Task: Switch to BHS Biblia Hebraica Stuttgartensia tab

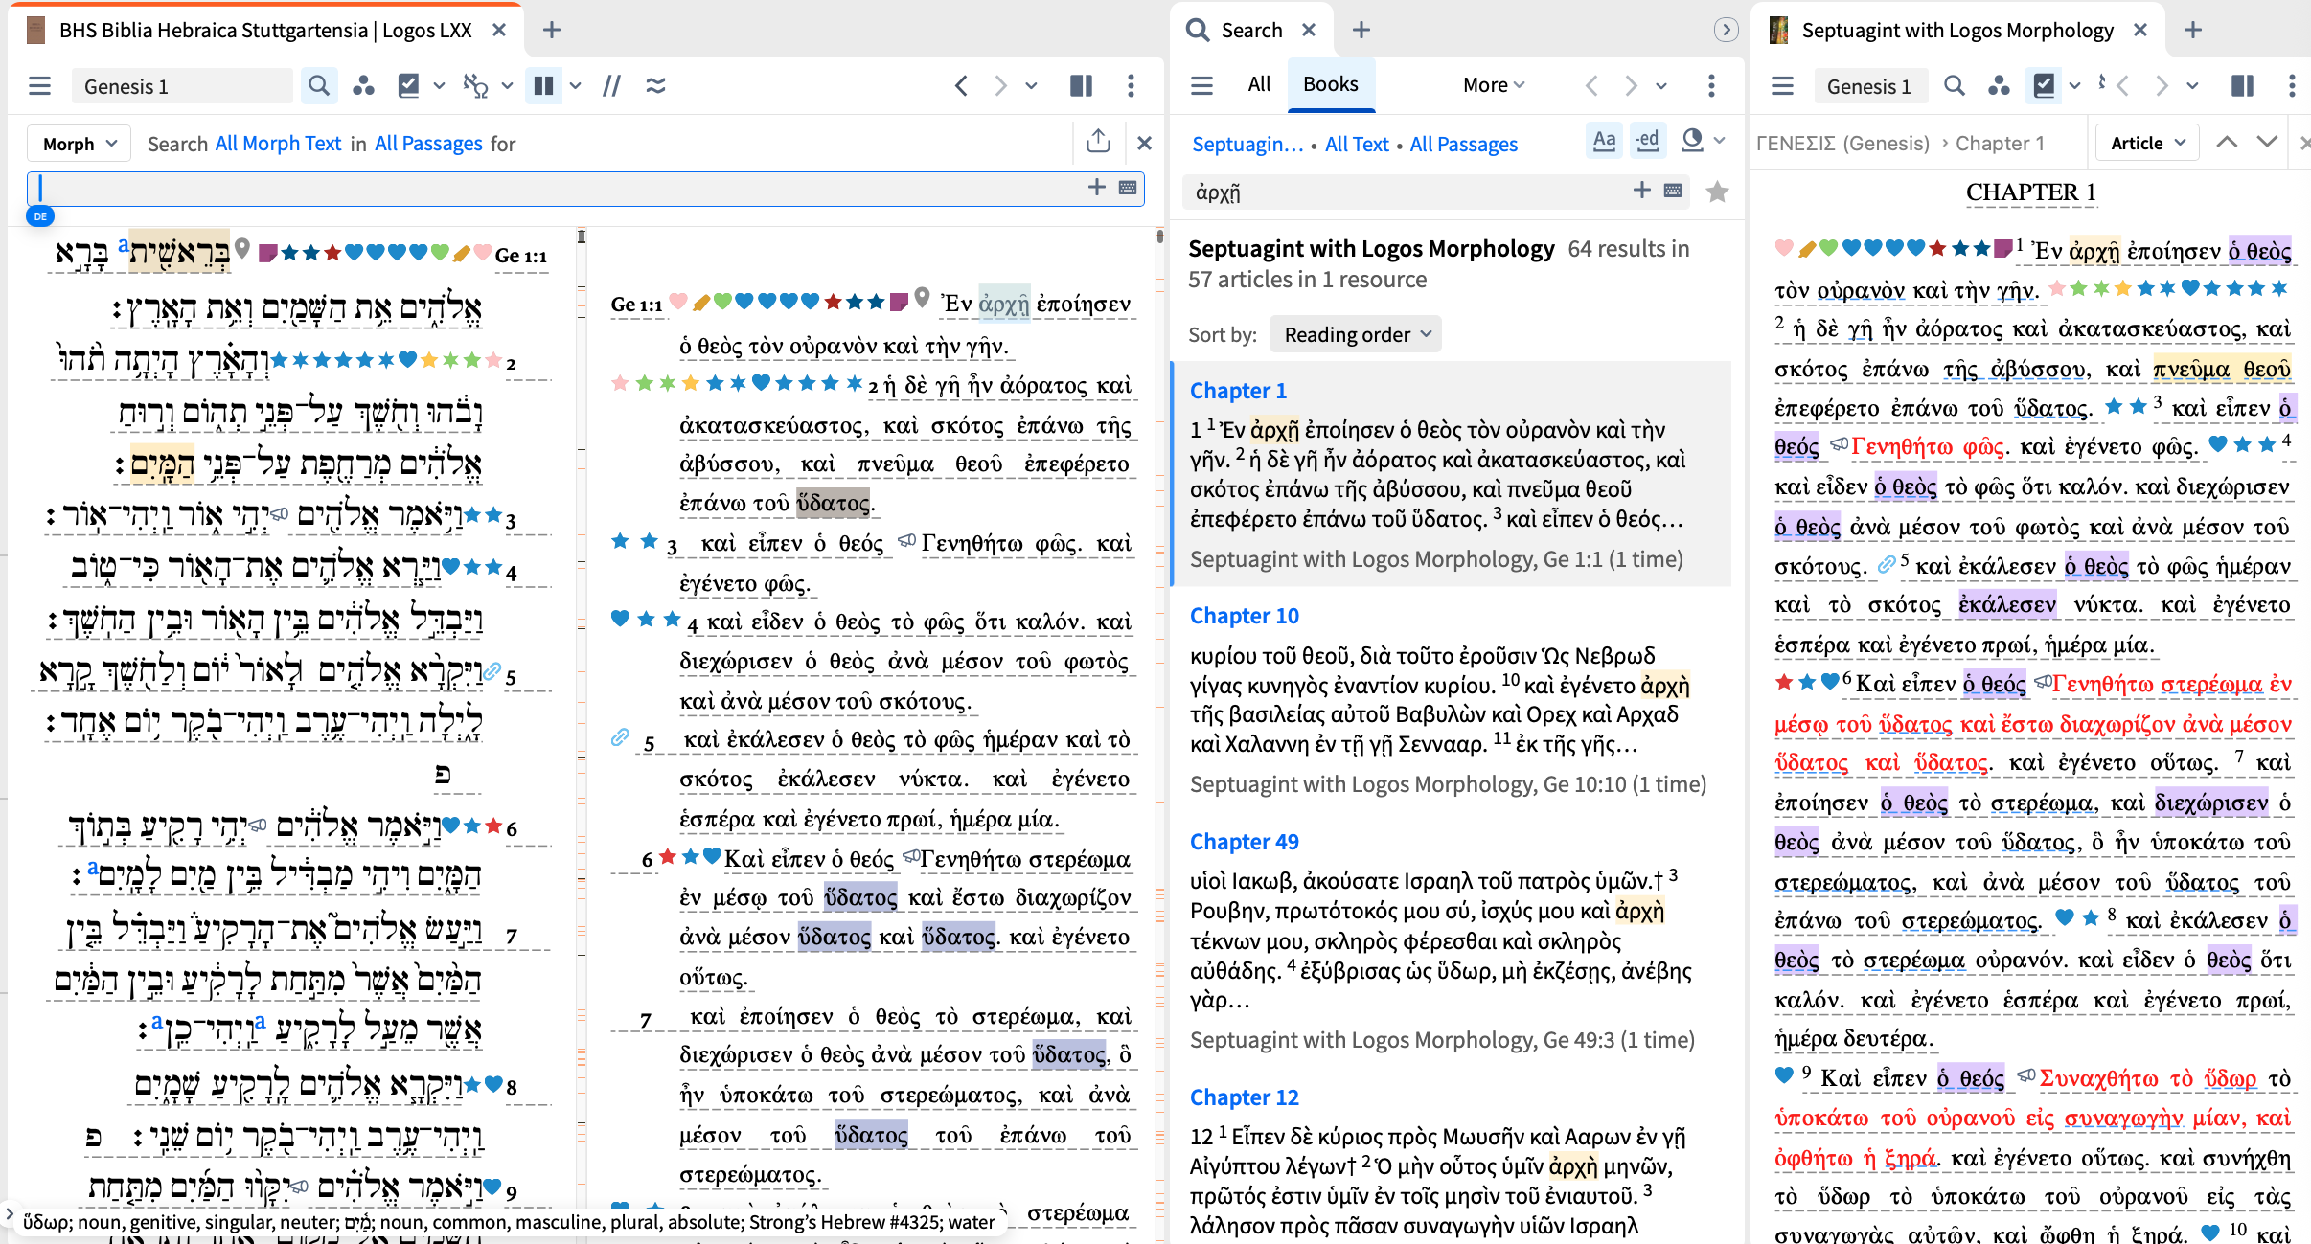Action: pos(265,31)
